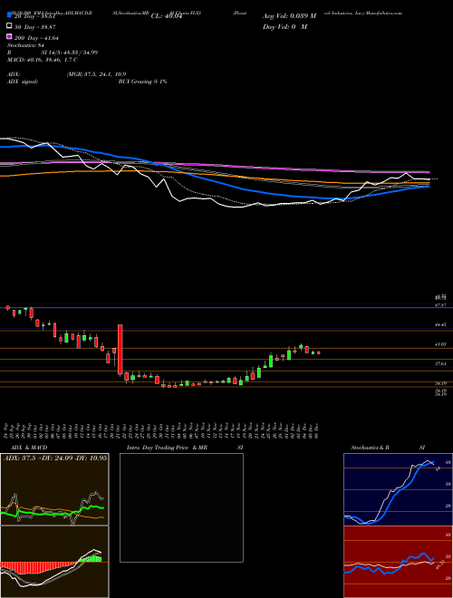The height and width of the screenshot is (598, 453).
Task: Click the 'CL: 40.04' closing price
Action: pos(167,16)
